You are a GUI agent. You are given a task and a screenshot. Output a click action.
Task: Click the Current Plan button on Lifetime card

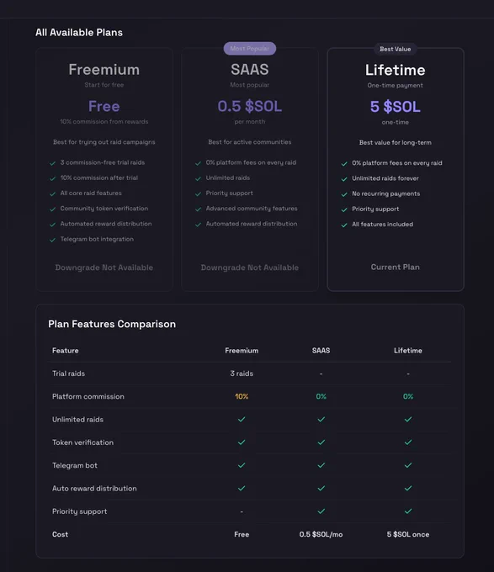[x=396, y=267]
